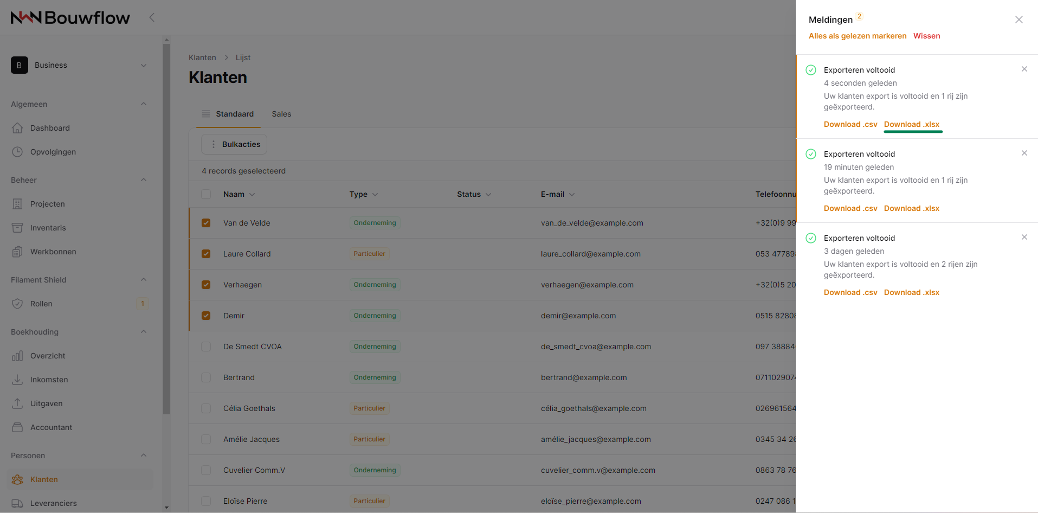
Task: Open the Type column sort dropdown
Action: (x=375, y=194)
